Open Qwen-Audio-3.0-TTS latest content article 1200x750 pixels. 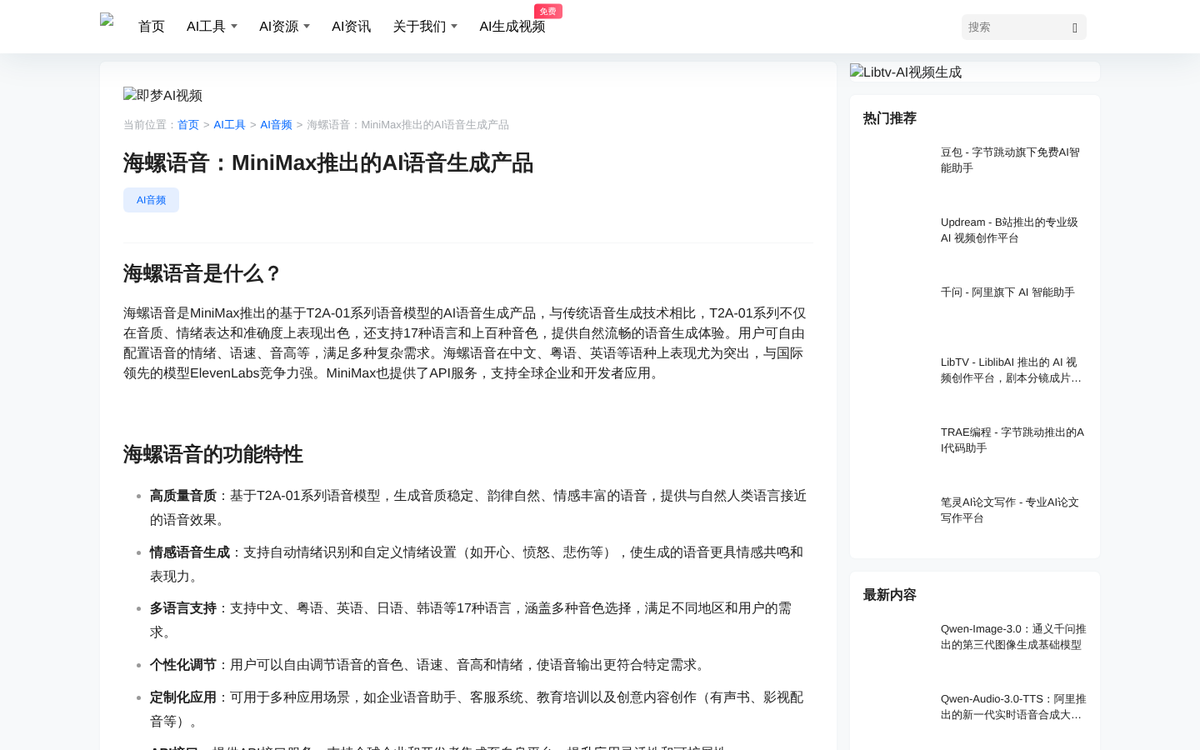1012,707
